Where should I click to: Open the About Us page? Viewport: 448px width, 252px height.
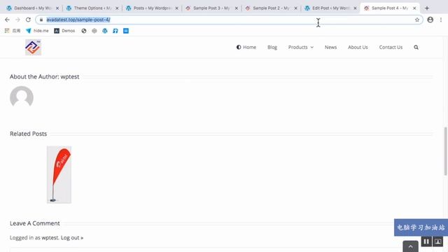pos(358,47)
